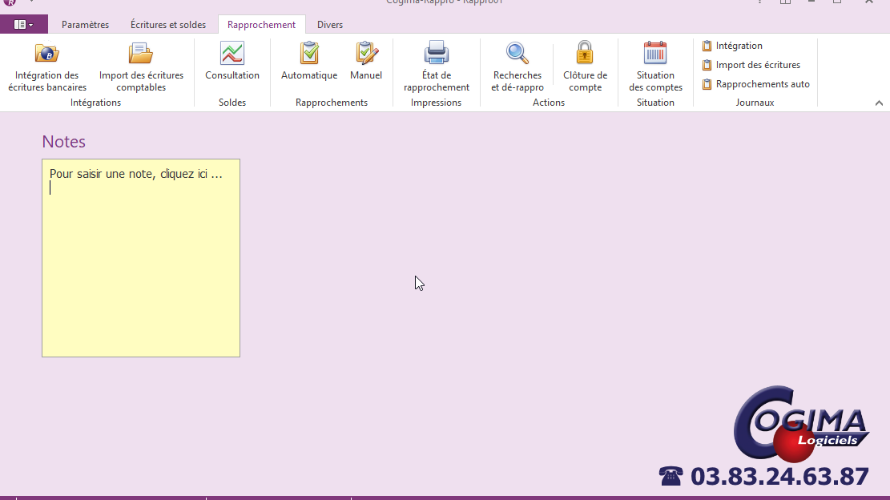Click the Clôture de compte padlock
890x500 pixels.
click(x=585, y=54)
